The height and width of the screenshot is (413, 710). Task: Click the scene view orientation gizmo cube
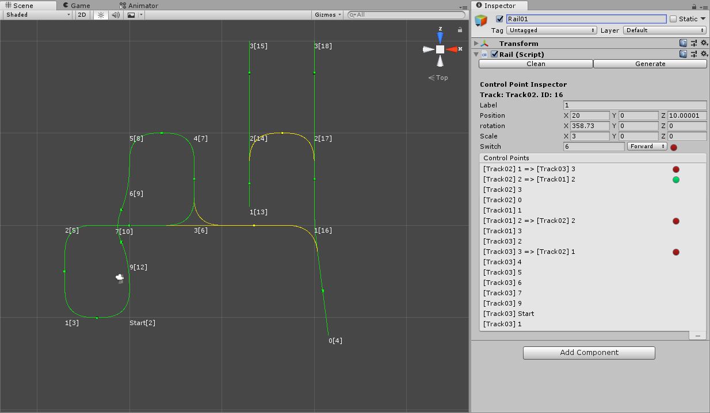pyautogui.click(x=440, y=49)
